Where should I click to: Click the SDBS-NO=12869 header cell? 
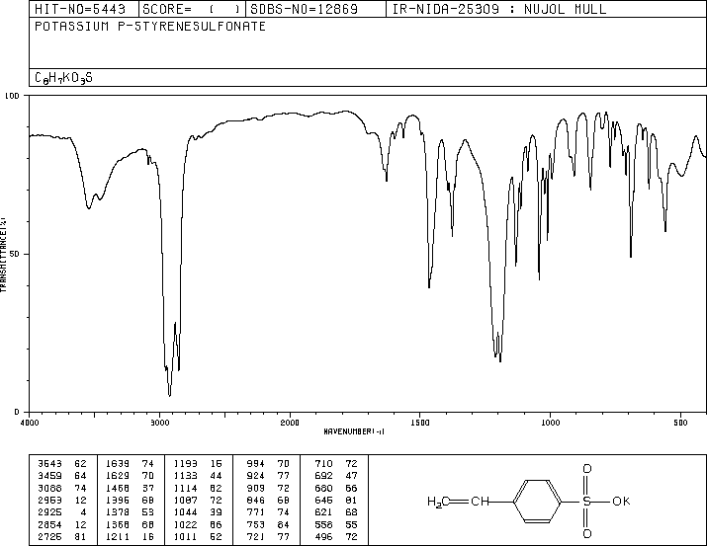pos(308,9)
